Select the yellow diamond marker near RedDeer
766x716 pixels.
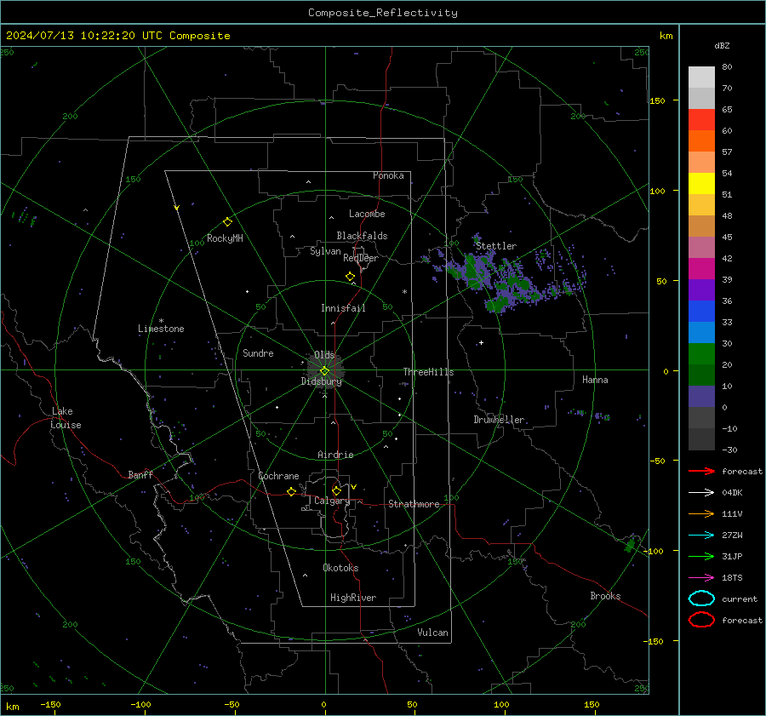click(x=351, y=277)
